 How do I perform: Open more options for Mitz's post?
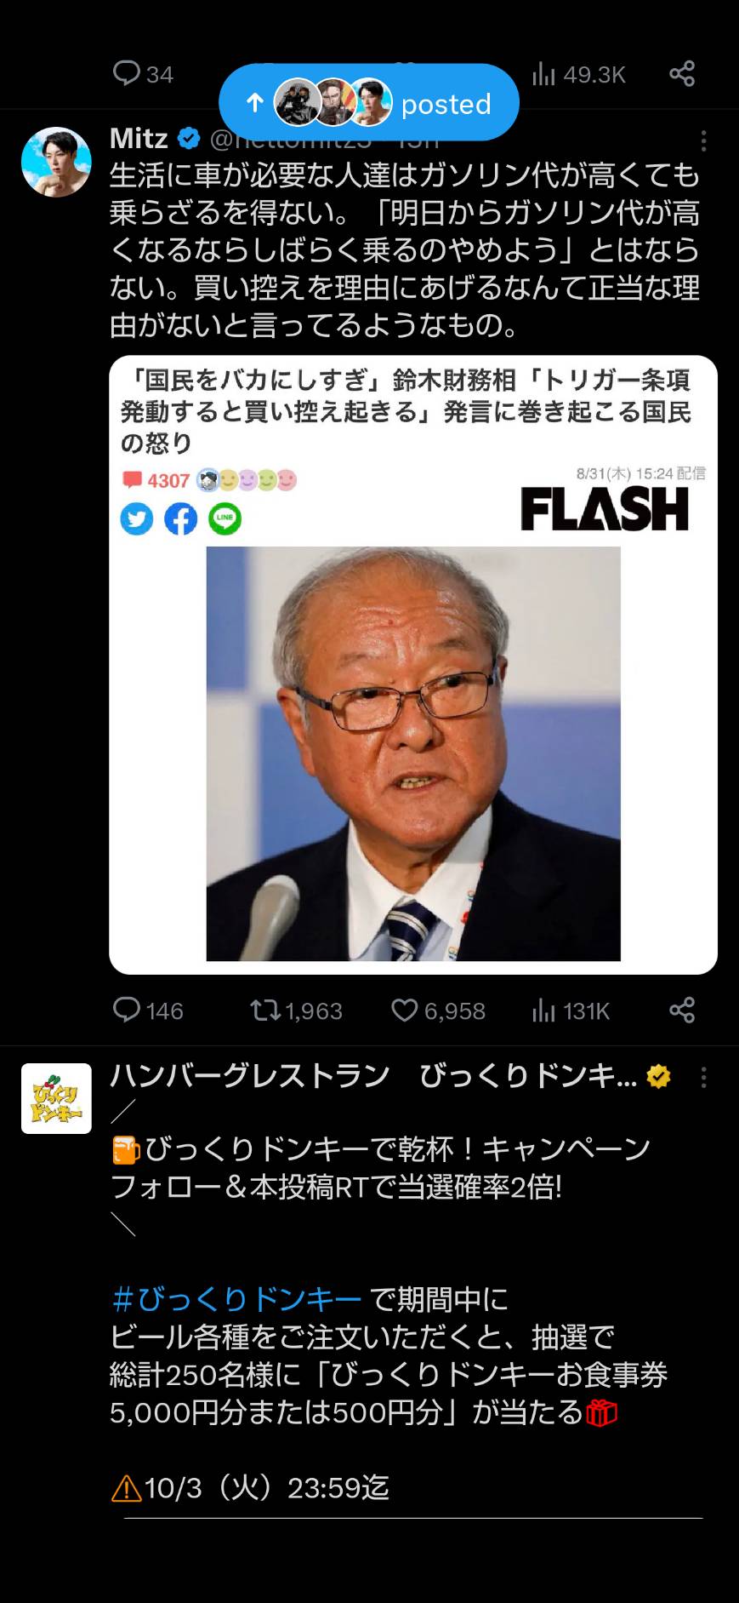coord(703,140)
